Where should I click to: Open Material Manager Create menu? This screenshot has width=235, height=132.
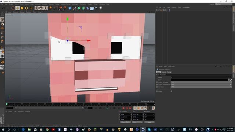tap(10, 111)
